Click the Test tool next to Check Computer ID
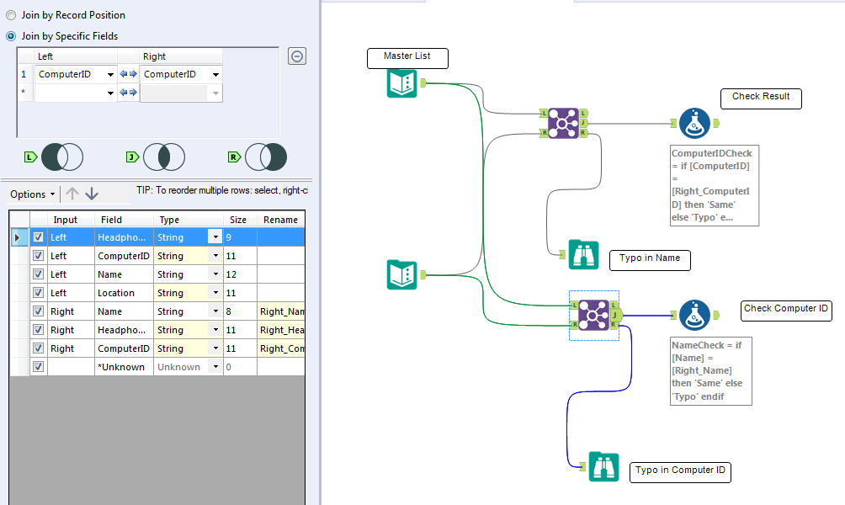 tap(694, 313)
